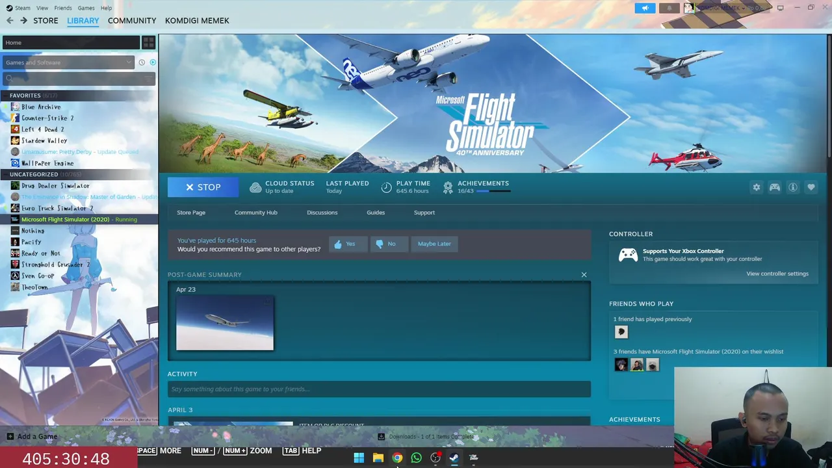The height and width of the screenshot is (468, 832).
Task: Open game settings gear icon
Action: point(757,187)
